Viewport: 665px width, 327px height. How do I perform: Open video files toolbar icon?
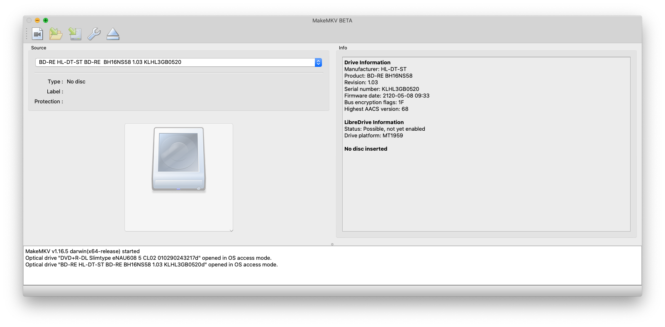[x=38, y=34]
